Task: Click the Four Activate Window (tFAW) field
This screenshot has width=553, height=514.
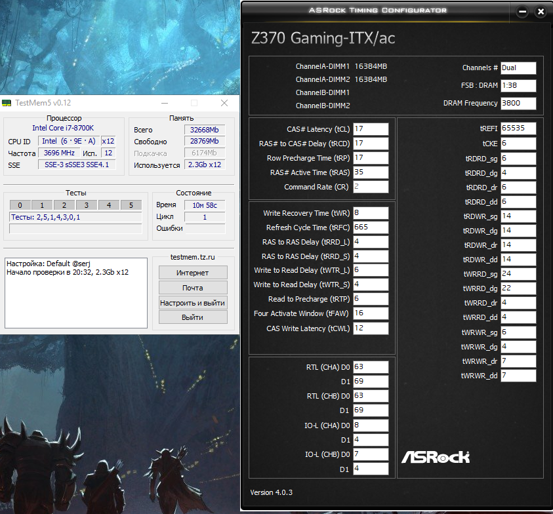Action: 371,313
